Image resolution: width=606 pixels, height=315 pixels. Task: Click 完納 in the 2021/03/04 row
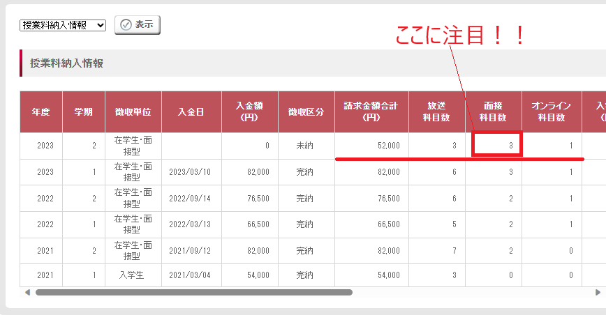pos(306,275)
